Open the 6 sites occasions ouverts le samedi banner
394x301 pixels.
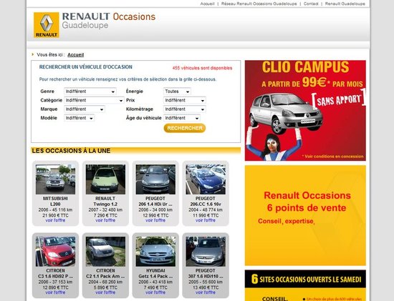tap(305, 285)
